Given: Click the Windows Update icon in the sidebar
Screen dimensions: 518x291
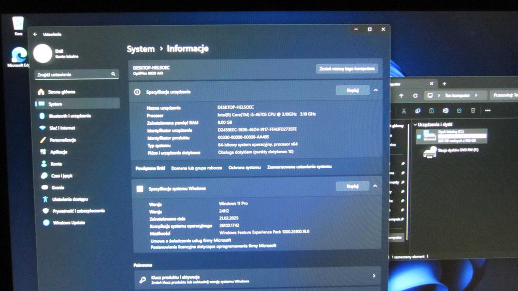Looking at the screenshot, I should coord(46,223).
